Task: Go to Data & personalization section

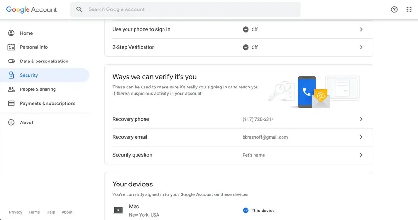Action: coord(44,61)
